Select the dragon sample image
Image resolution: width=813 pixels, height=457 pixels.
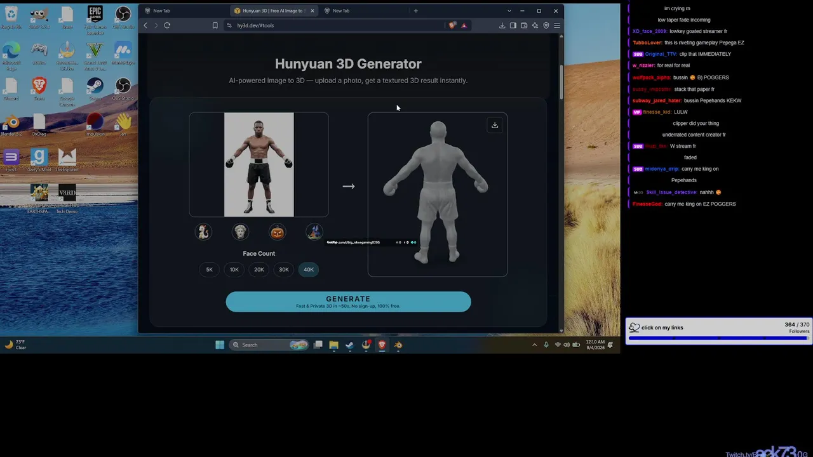click(203, 232)
